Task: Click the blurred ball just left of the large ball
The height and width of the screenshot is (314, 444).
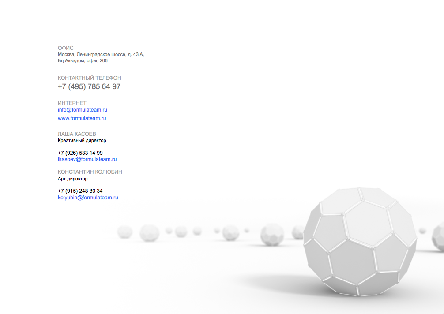Action: click(x=298, y=232)
